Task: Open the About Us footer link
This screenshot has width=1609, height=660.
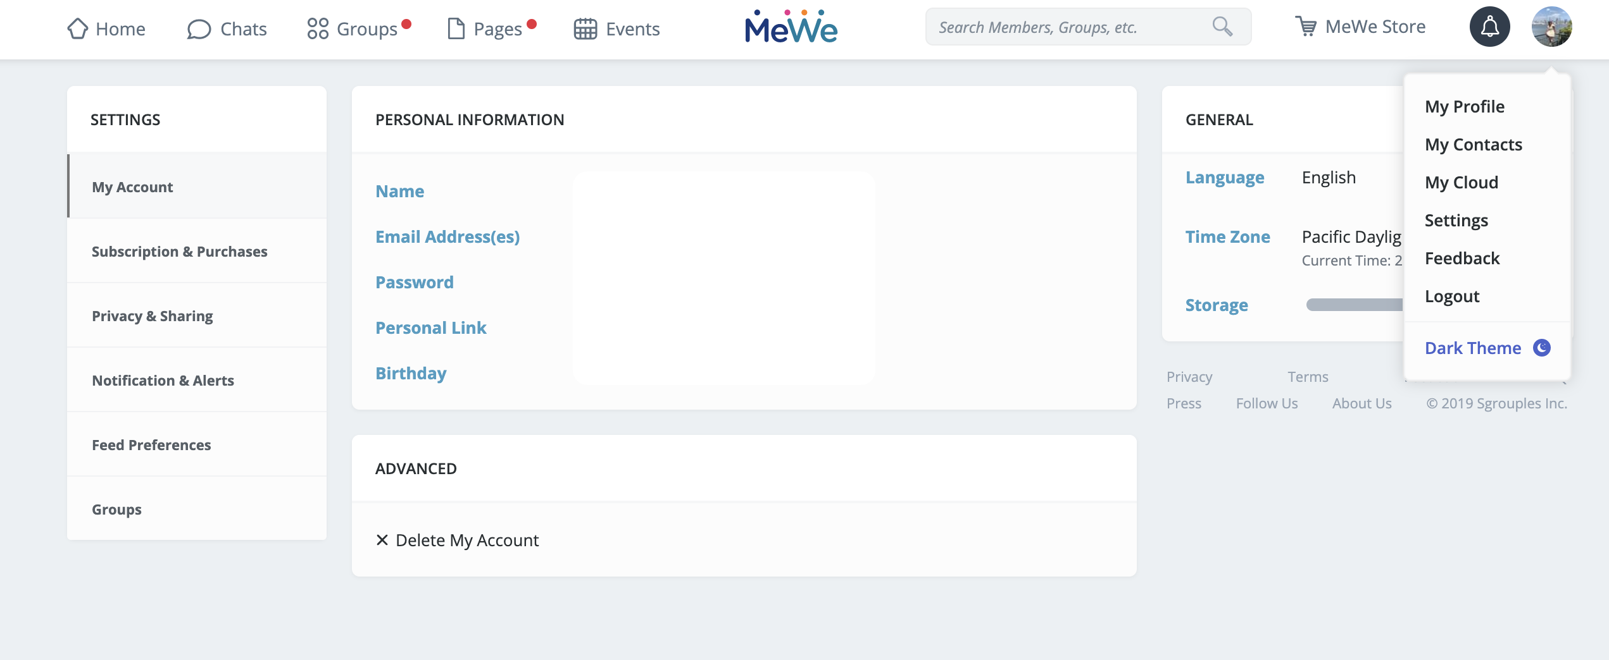Action: [1362, 403]
